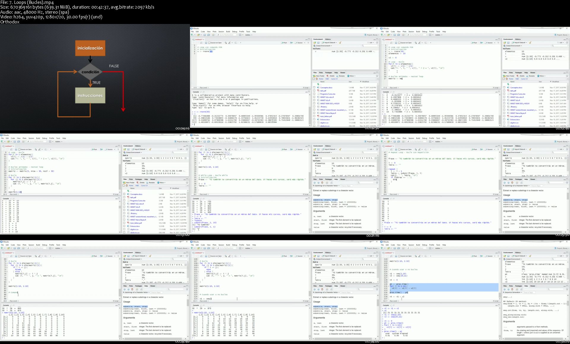
Task: Open Session menu in the 00:21:16 frame
Action: pos(221,138)
